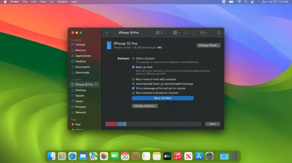
Task: Open Recents in the sidebar
Action: 80,50
